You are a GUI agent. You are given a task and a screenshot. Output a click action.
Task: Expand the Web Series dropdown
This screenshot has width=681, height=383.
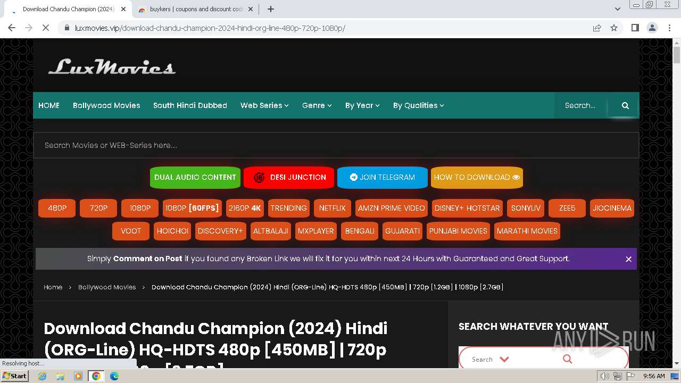tap(264, 105)
